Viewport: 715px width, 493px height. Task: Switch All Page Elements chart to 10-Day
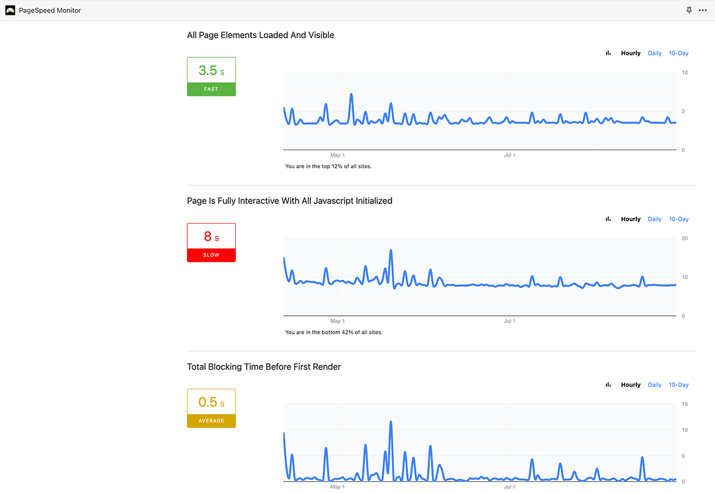[x=679, y=53]
